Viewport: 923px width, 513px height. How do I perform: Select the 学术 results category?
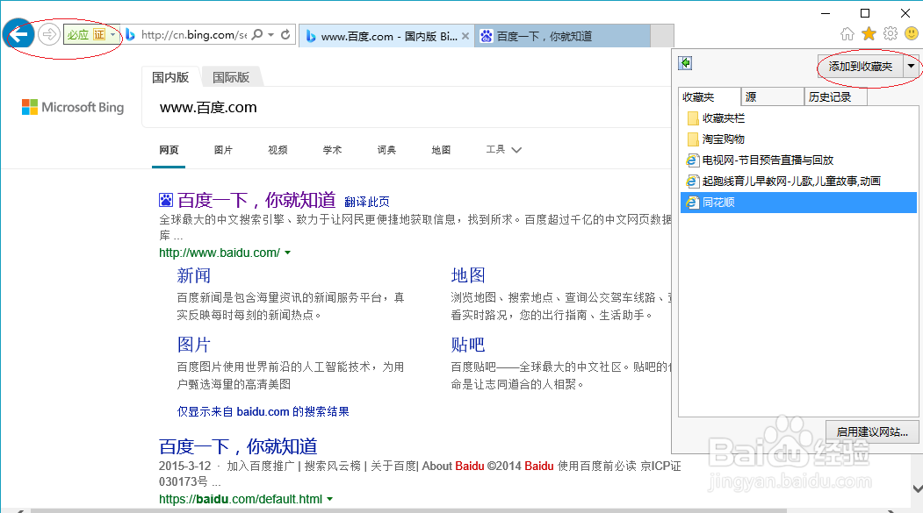pos(332,150)
